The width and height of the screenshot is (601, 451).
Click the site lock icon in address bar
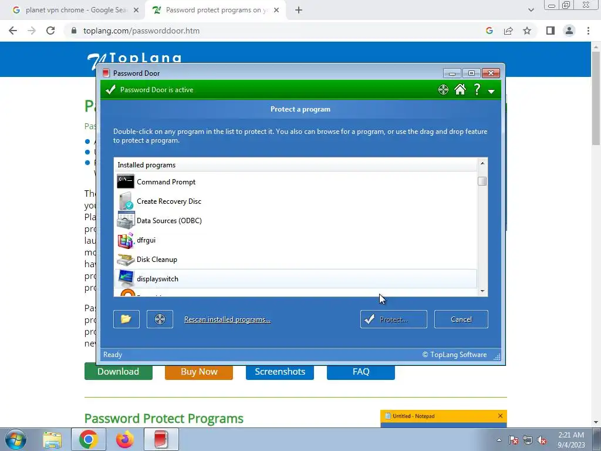click(74, 31)
